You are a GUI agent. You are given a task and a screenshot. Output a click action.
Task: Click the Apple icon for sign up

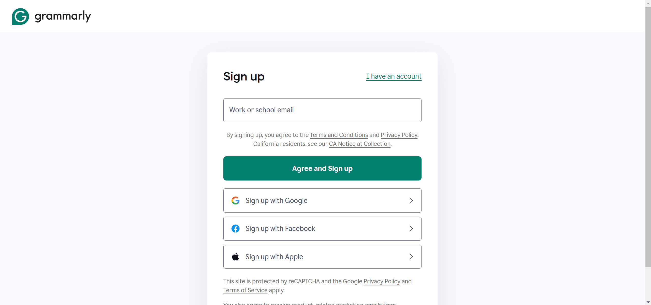pyautogui.click(x=235, y=256)
